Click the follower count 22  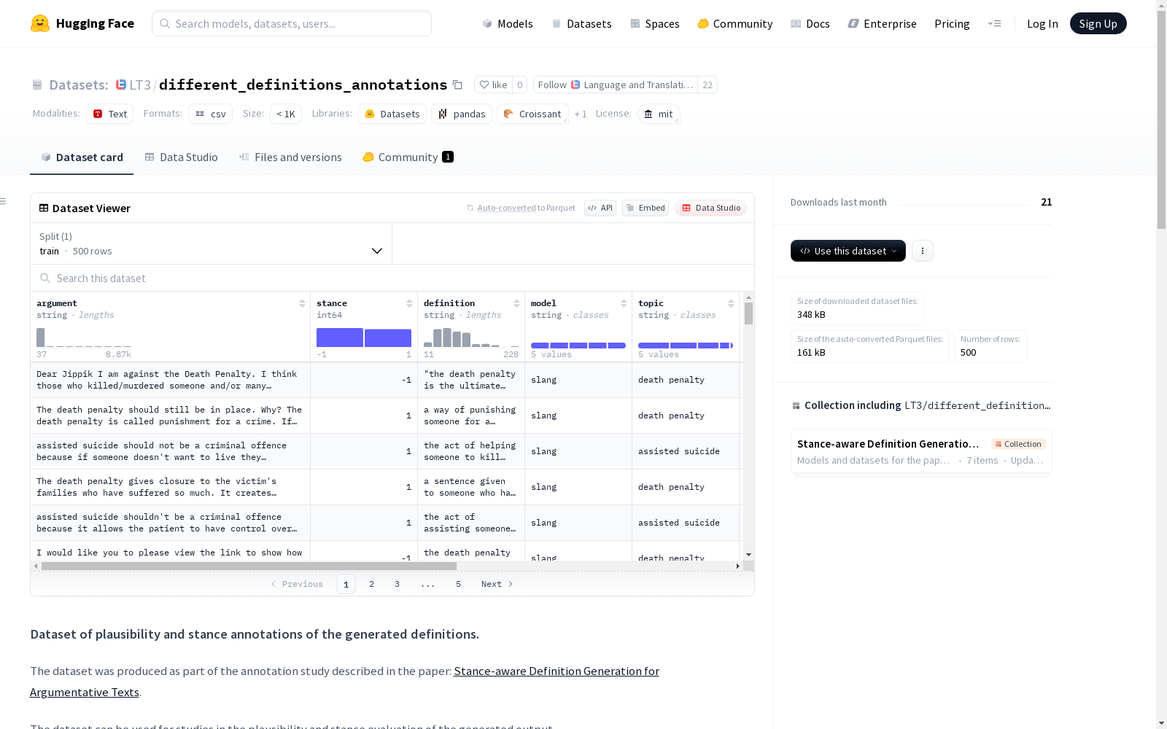(x=707, y=85)
